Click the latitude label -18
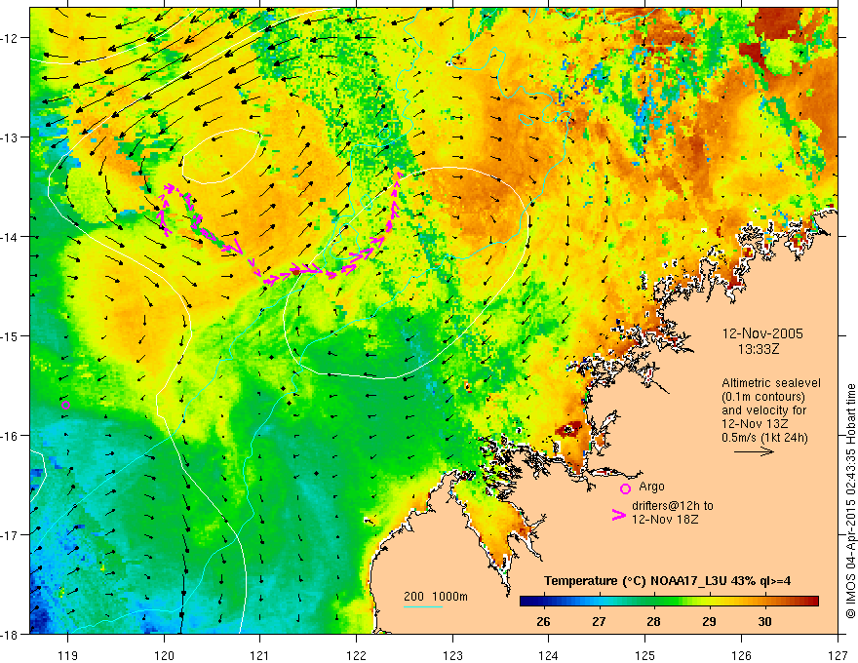 pyautogui.click(x=11, y=634)
